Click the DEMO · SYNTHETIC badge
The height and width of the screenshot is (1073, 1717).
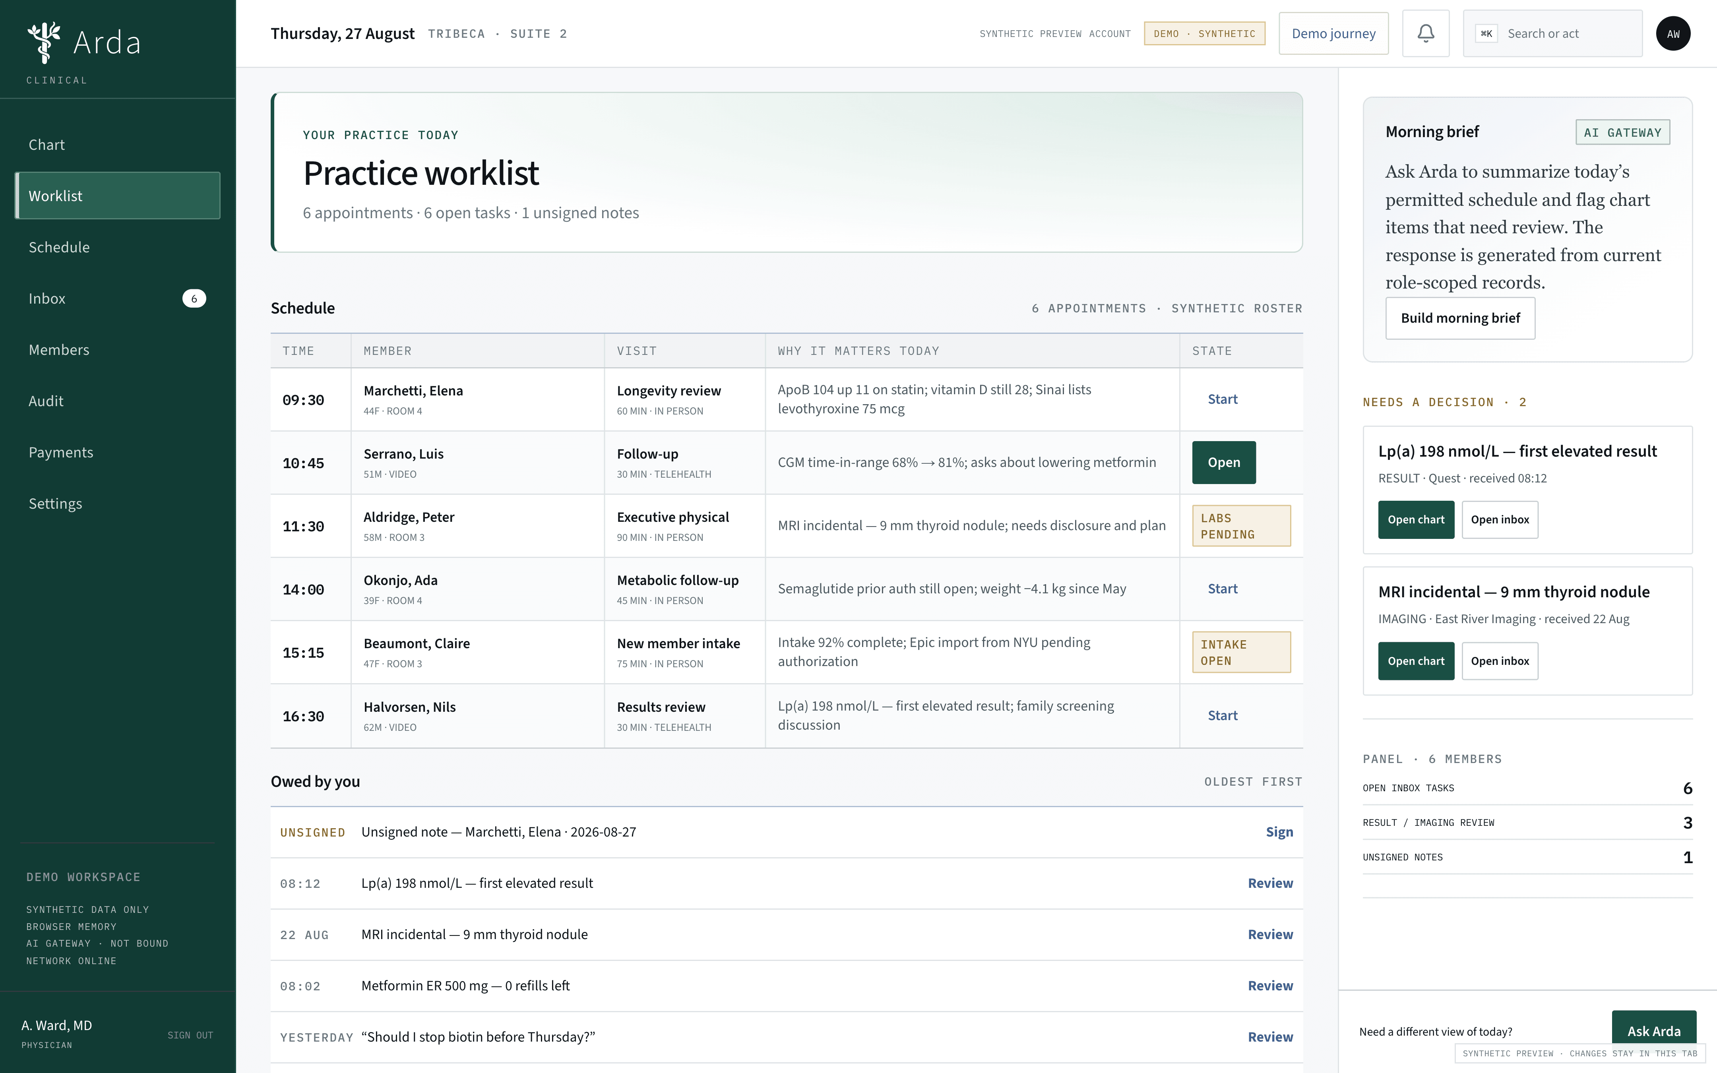tap(1204, 33)
